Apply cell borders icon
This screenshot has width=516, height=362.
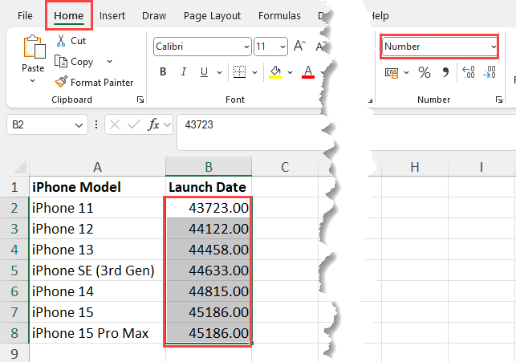click(x=239, y=71)
